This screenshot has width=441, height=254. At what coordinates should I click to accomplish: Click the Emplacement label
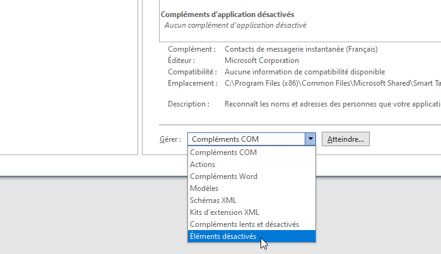(x=192, y=83)
